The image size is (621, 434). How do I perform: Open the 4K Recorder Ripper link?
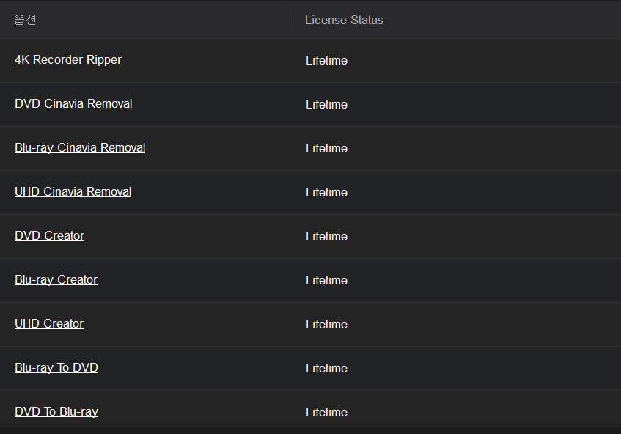(68, 60)
